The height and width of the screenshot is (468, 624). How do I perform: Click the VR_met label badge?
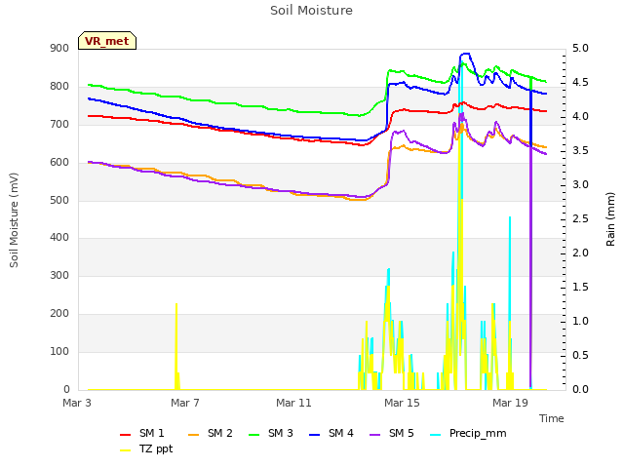click(107, 41)
